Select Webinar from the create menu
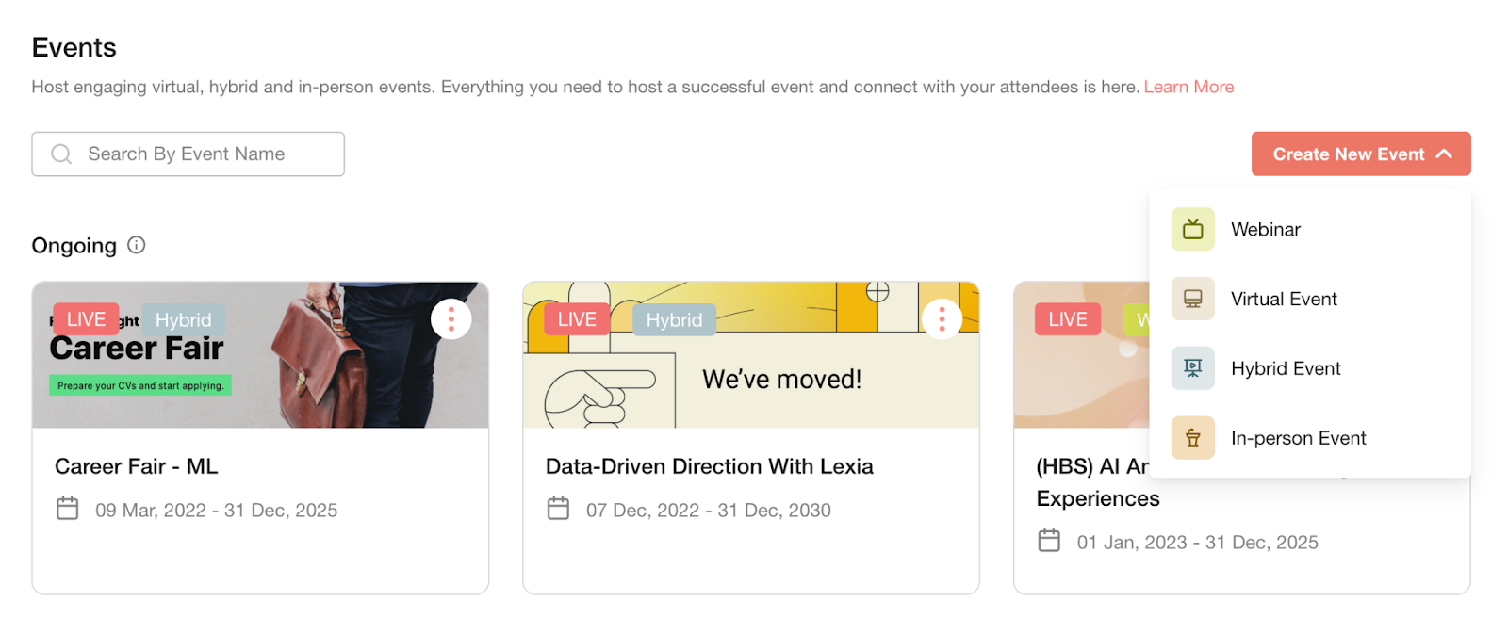1508x634 pixels. pos(1265,230)
